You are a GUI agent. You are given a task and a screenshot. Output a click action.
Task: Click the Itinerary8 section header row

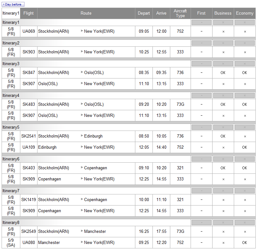coord(95,223)
